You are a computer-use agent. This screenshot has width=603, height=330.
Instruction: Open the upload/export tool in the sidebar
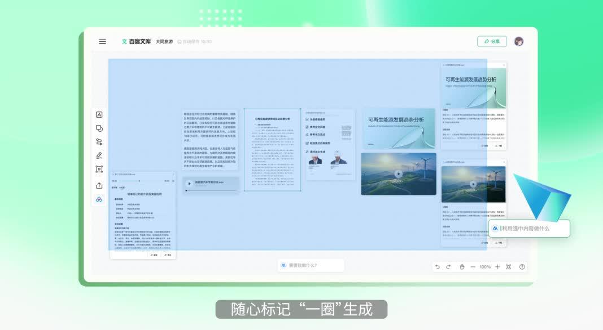point(99,186)
